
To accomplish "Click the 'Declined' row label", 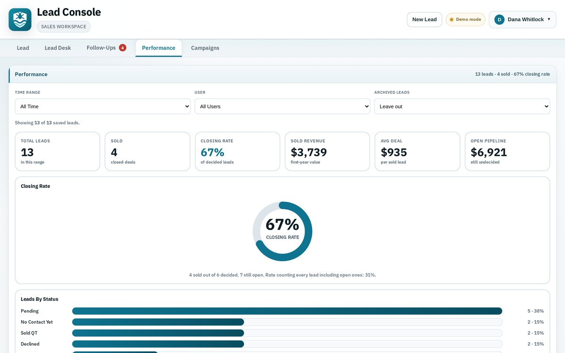I will pyautogui.click(x=30, y=344).
